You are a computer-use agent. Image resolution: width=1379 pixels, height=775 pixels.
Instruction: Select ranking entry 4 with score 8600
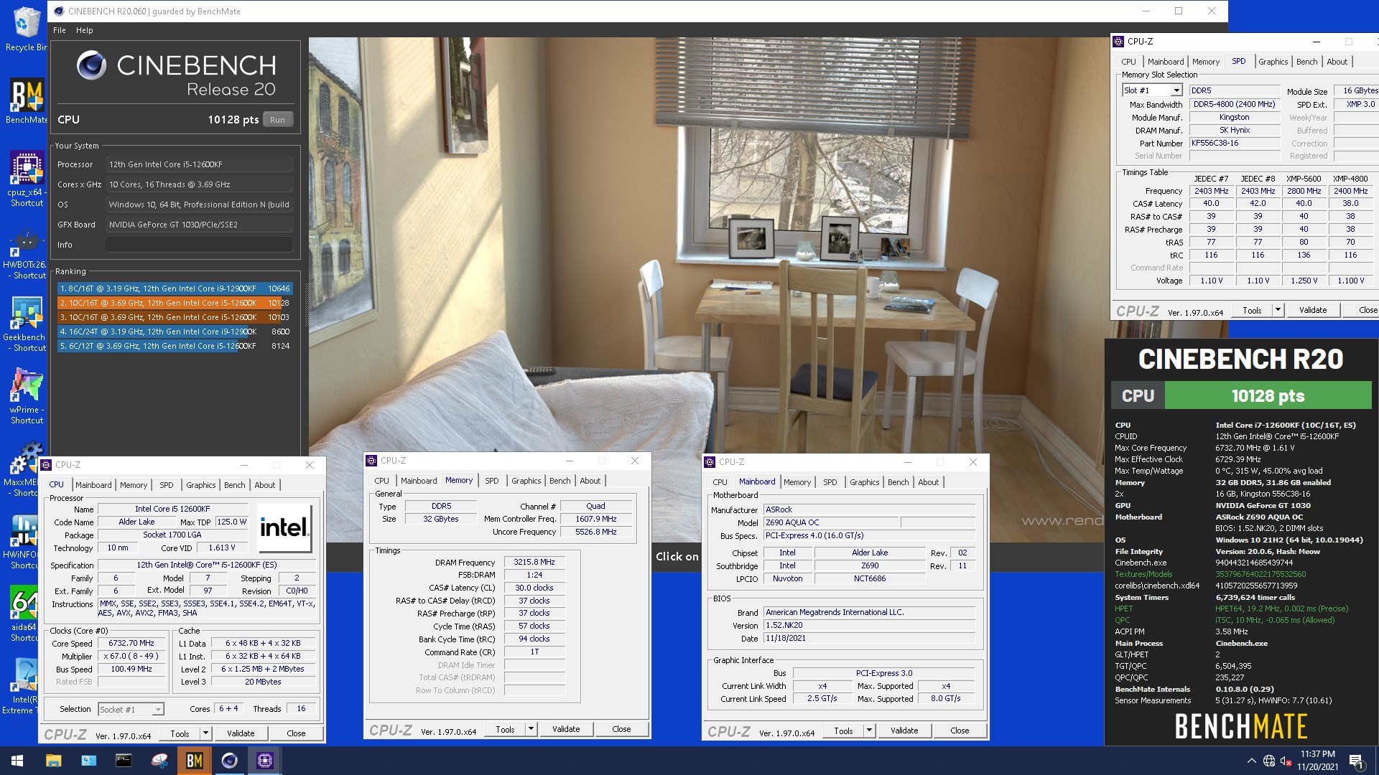point(175,332)
